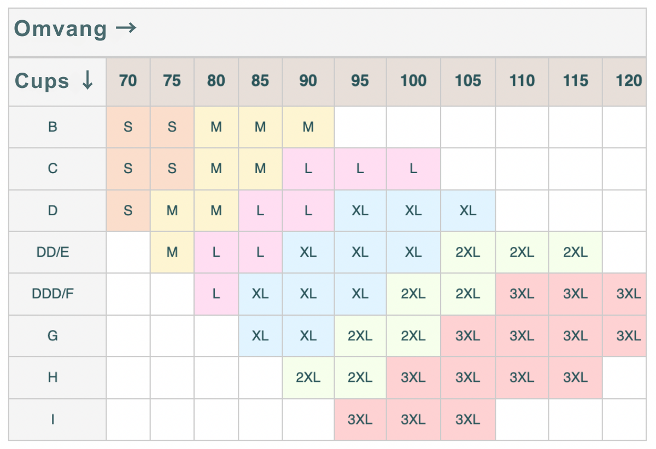Click the "Omvang →" heading
This screenshot has width=656, height=449.
[75, 28]
